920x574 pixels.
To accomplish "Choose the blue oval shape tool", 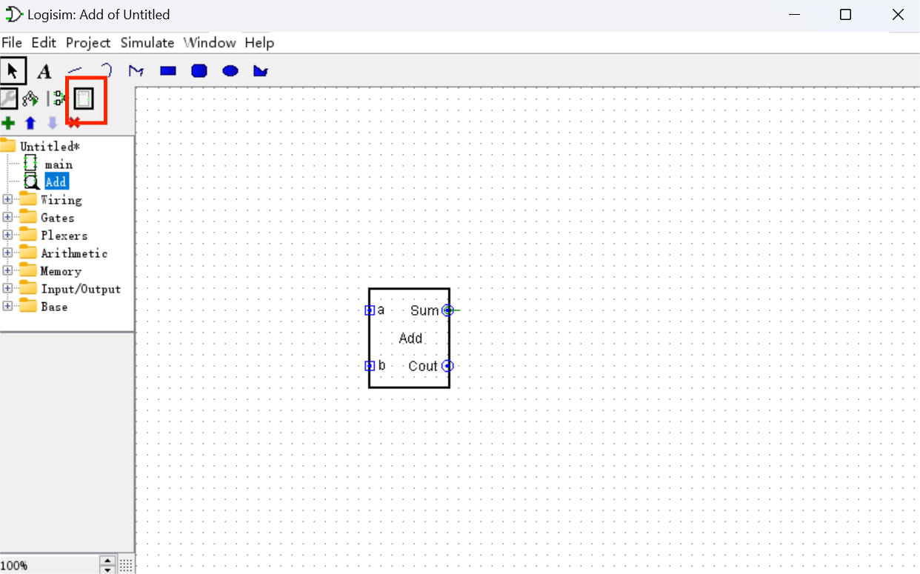I will (x=230, y=71).
